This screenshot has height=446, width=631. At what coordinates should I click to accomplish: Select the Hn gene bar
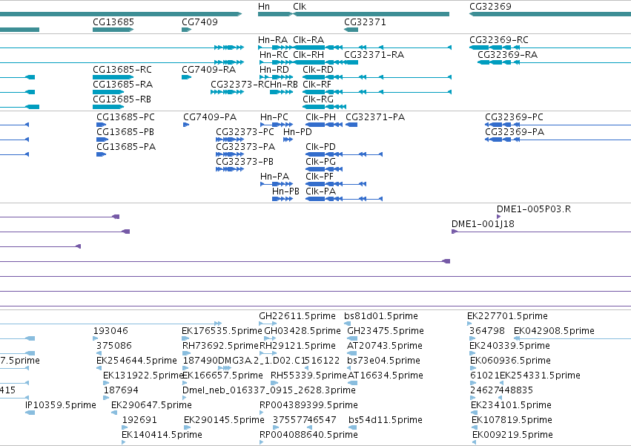tap(275, 14)
